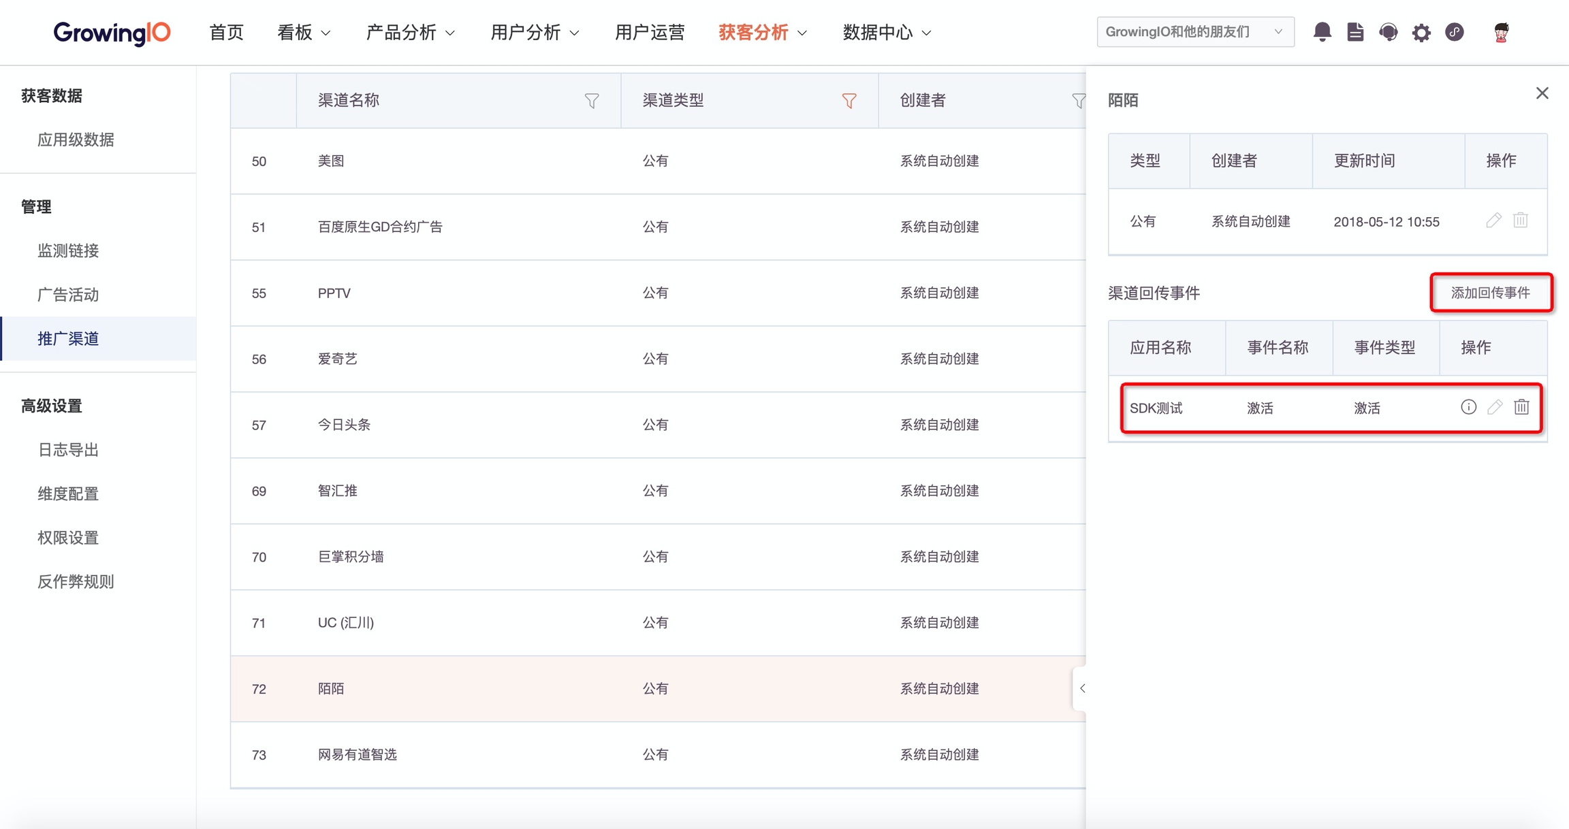Expand the 数据中心 menu
Image resolution: width=1569 pixels, height=829 pixels.
[886, 32]
